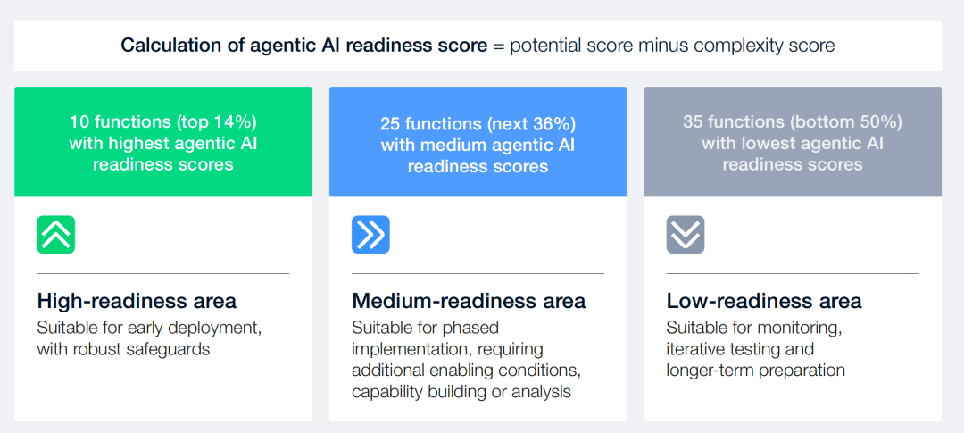Click the gray double down-chevron icon
Screen dimensions: 964x433
pyautogui.click(x=686, y=234)
